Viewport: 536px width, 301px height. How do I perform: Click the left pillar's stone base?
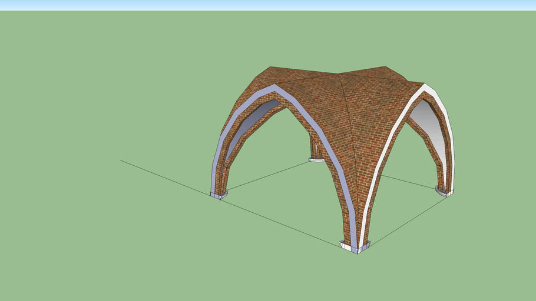(x=219, y=195)
